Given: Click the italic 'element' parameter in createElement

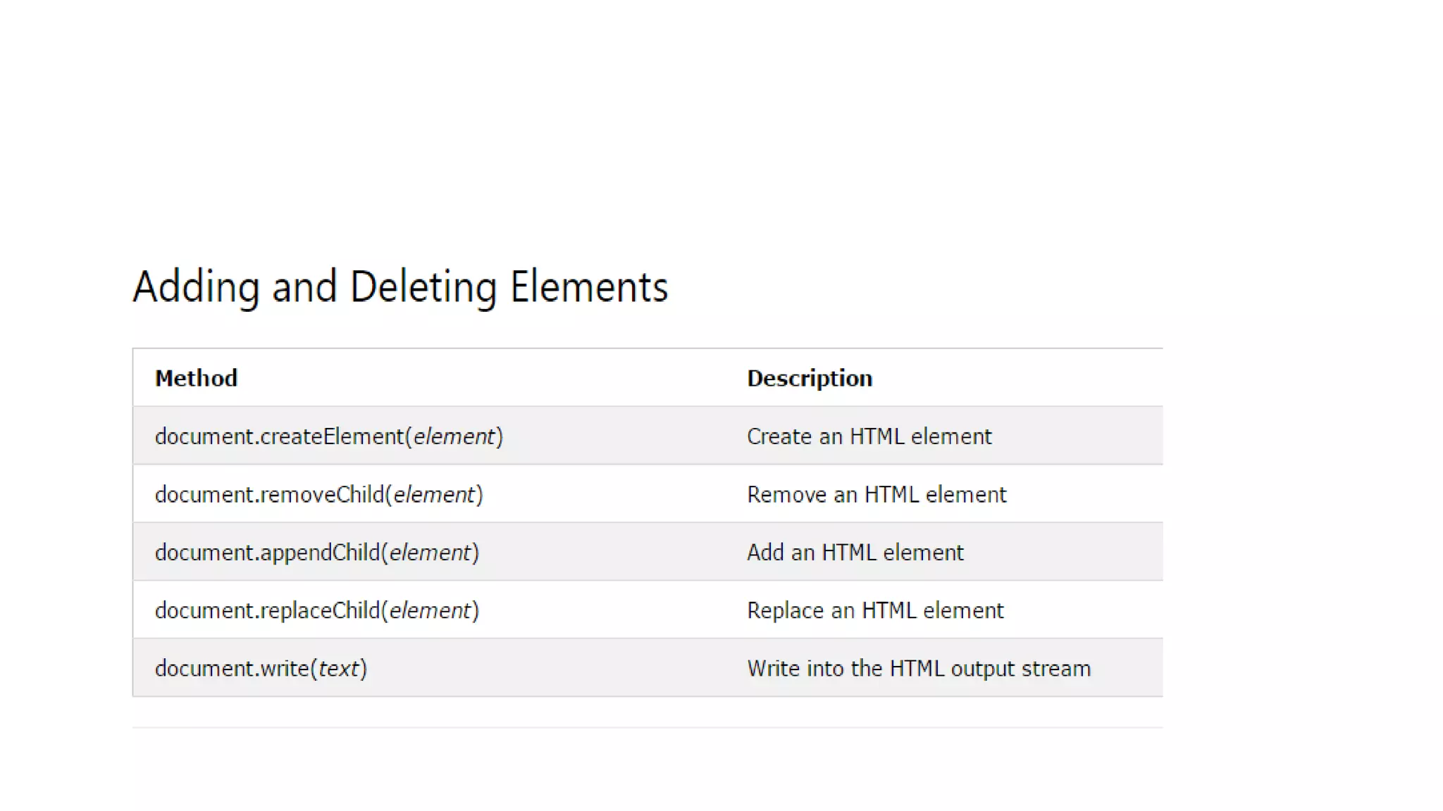Looking at the screenshot, I should 454,436.
